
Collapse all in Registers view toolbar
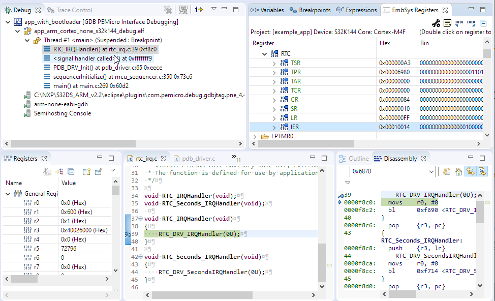71,171
